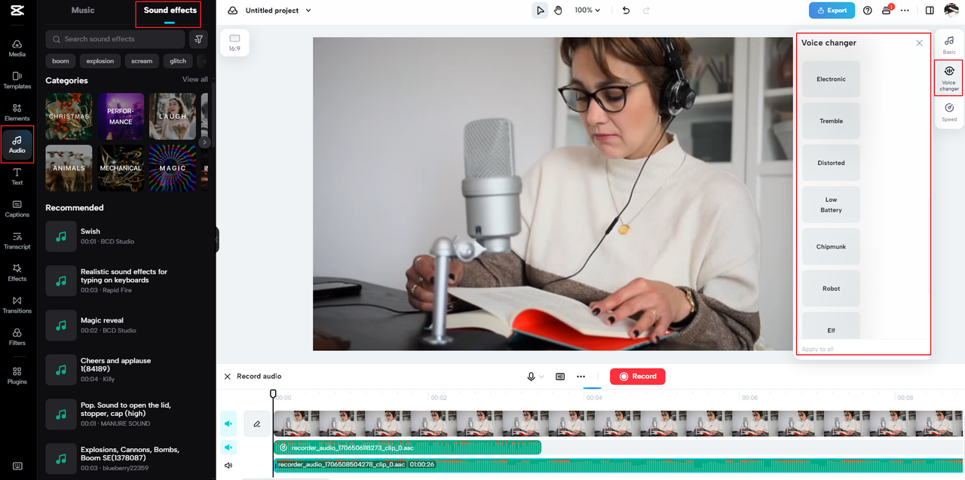Screen dimensions: 965x480
Task: Start recording with the Record button
Action: [638, 376]
